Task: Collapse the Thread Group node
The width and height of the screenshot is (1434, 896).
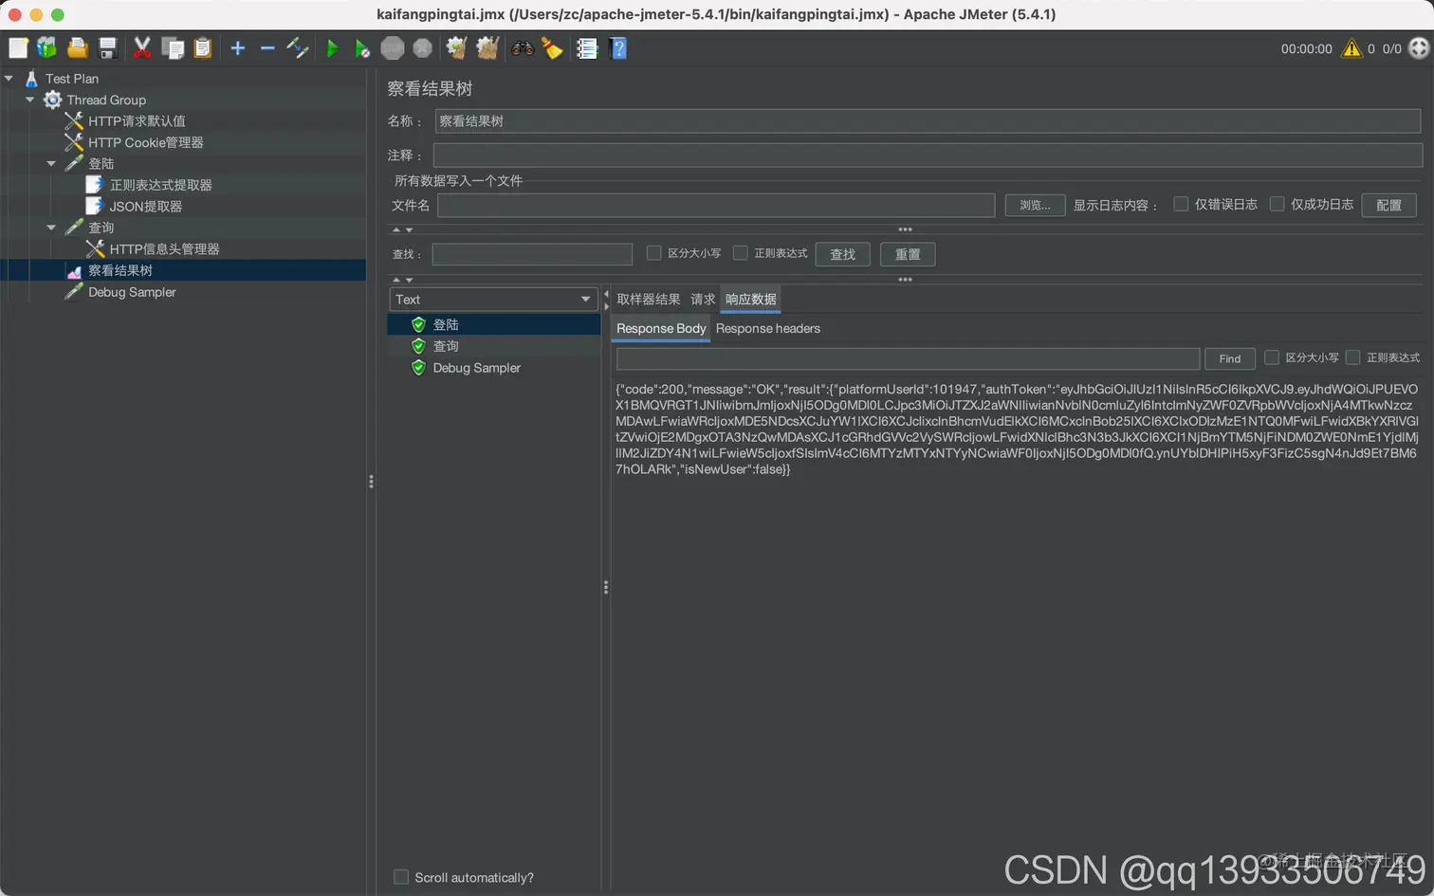Action: click(30, 100)
